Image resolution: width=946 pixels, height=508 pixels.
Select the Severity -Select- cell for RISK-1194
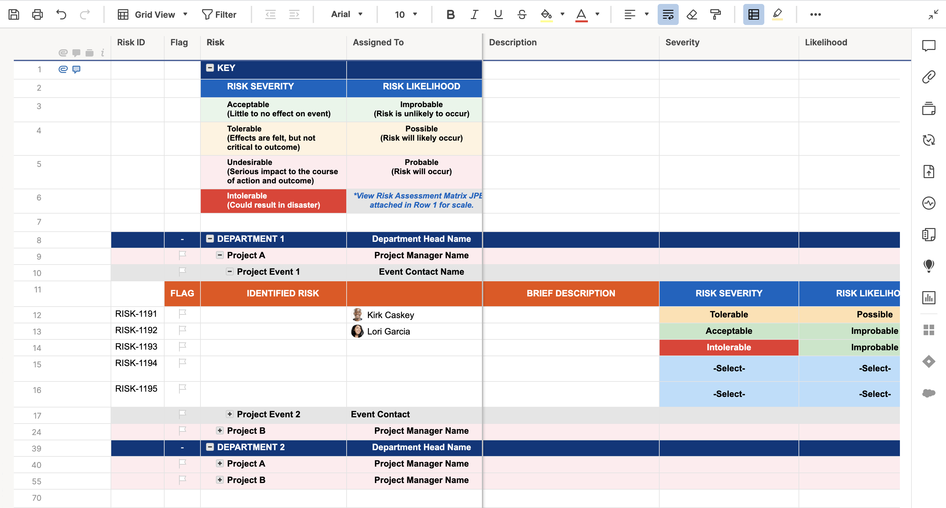(x=729, y=368)
